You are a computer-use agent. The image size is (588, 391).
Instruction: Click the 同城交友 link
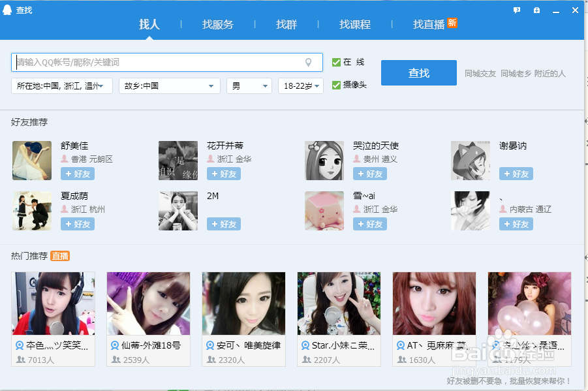point(480,74)
